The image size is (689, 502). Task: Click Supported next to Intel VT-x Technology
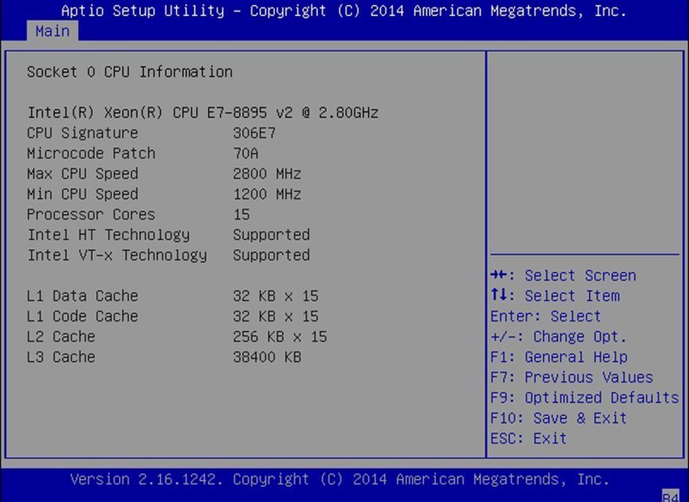[271, 255]
